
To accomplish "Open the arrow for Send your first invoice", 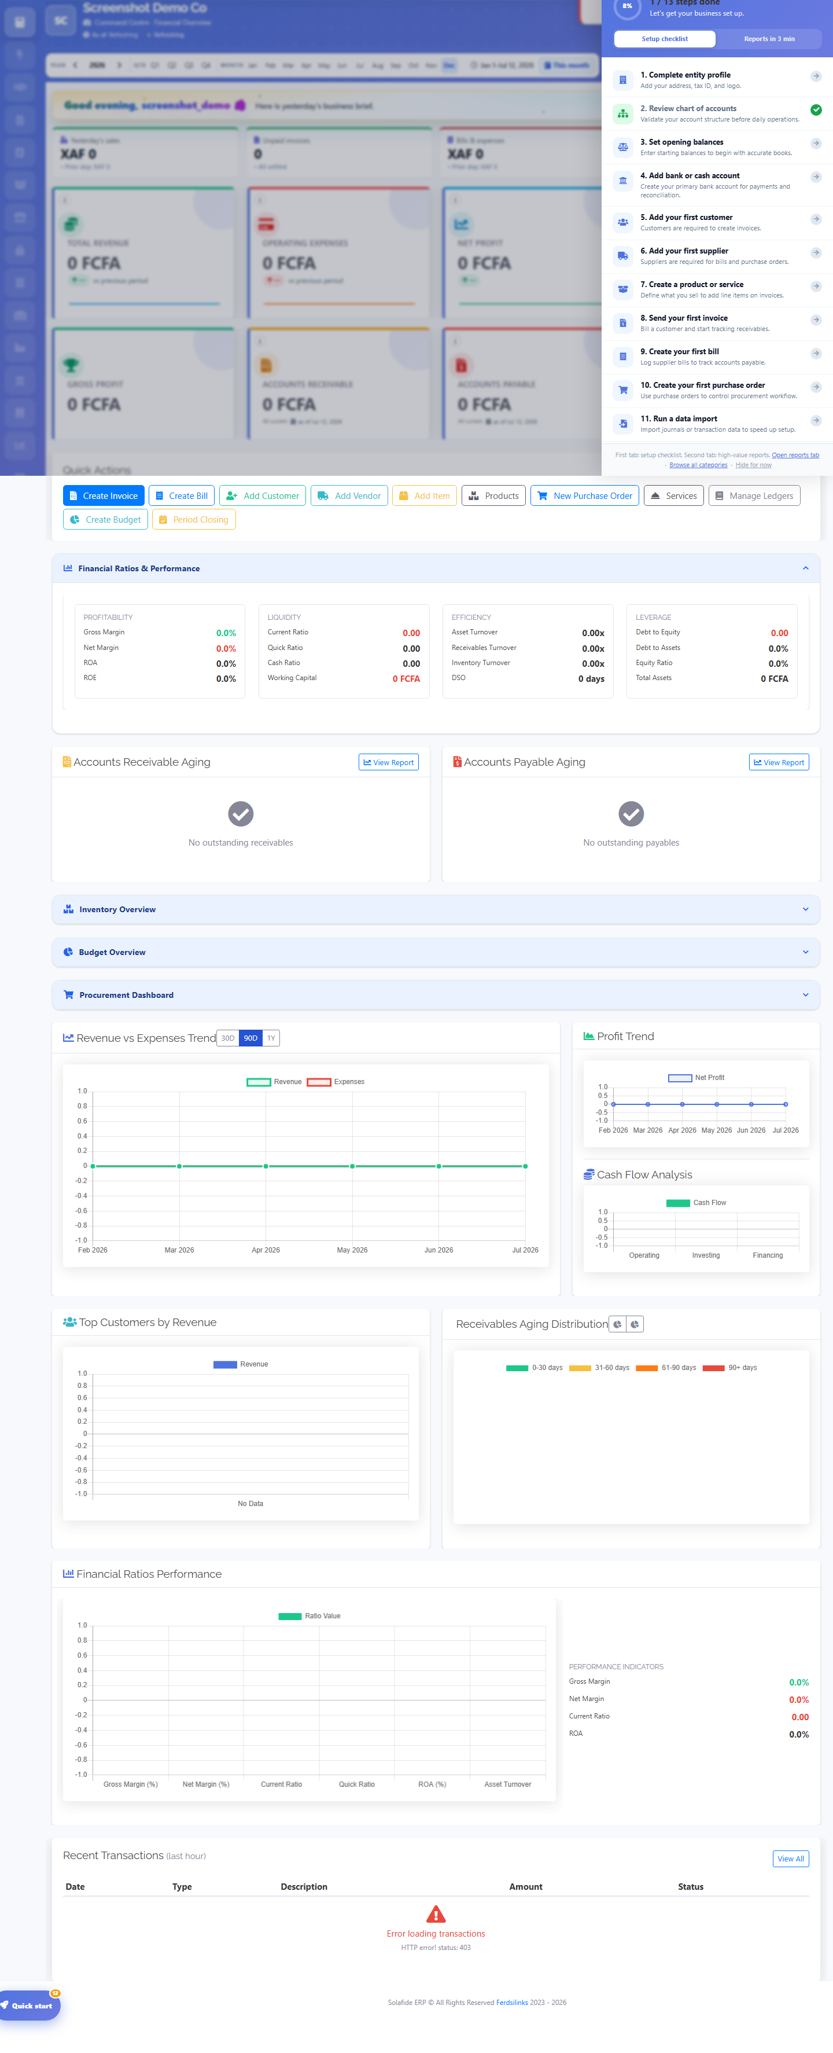I will click(816, 319).
